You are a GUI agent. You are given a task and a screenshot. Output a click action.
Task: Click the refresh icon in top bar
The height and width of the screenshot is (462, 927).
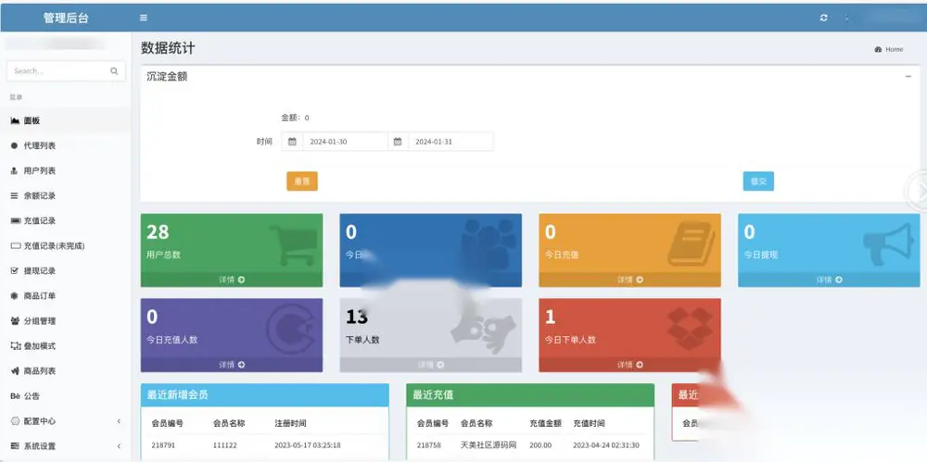pyautogui.click(x=823, y=18)
